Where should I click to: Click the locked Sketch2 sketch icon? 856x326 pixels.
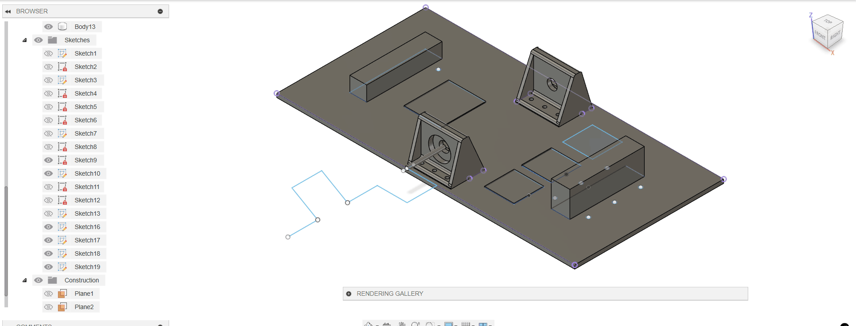pyautogui.click(x=62, y=67)
